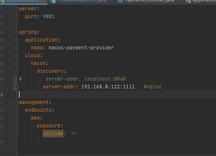The height and width of the screenshot is (156, 216).
Task: Click the 'server:' key
Action: pos(29,9)
